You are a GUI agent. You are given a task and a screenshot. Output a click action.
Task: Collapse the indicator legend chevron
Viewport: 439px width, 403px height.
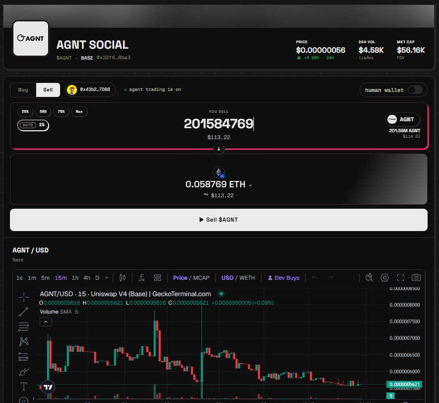46,322
